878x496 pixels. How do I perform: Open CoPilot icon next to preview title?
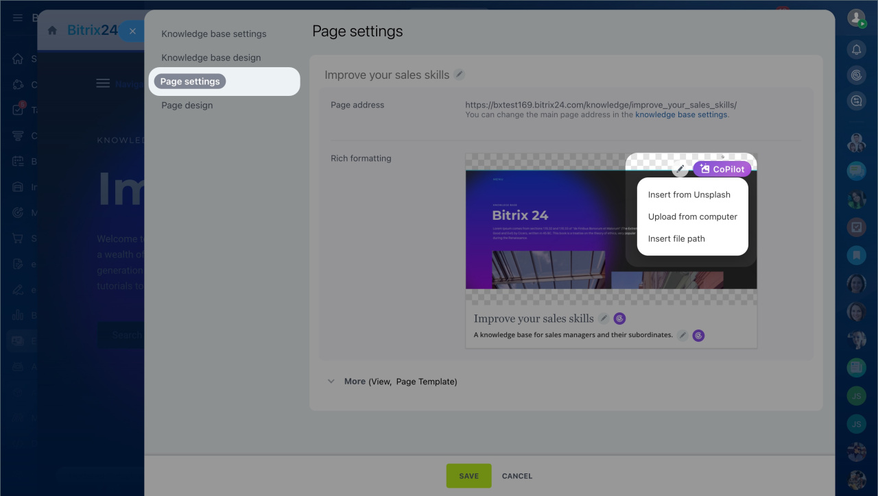[619, 319]
